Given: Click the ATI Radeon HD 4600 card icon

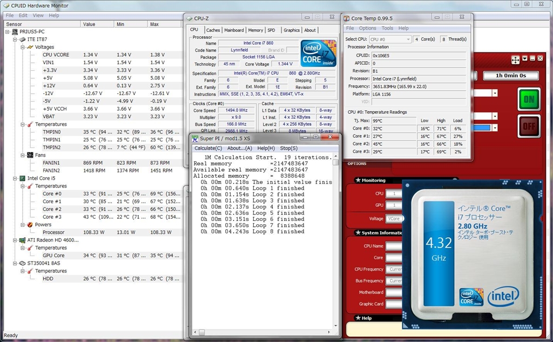Looking at the screenshot, I should click(x=23, y=240).
